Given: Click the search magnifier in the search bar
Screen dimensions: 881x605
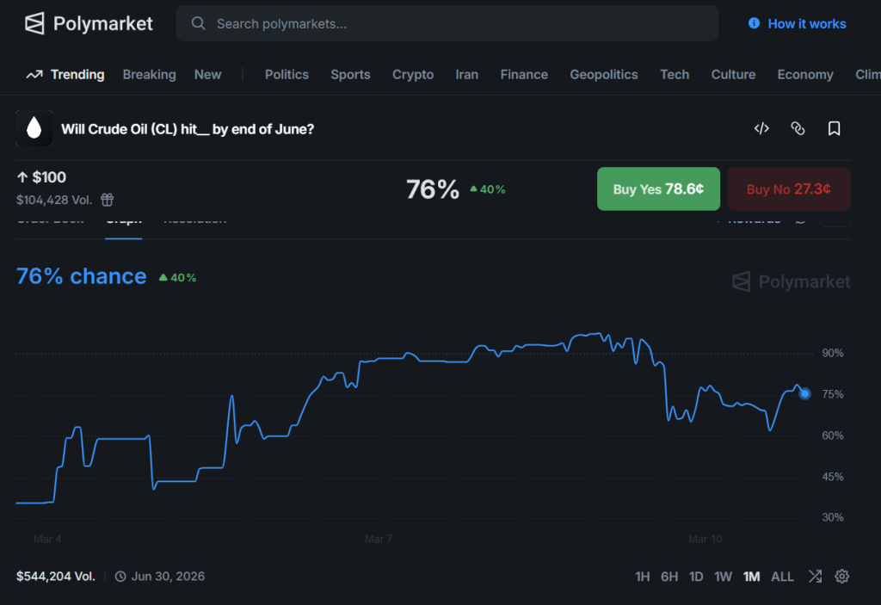Looking at the screenshot, I should point(199,23).
